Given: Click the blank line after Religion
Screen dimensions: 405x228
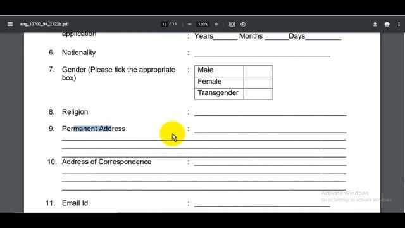Looking at the screenshot, I should tap(270, 115).
